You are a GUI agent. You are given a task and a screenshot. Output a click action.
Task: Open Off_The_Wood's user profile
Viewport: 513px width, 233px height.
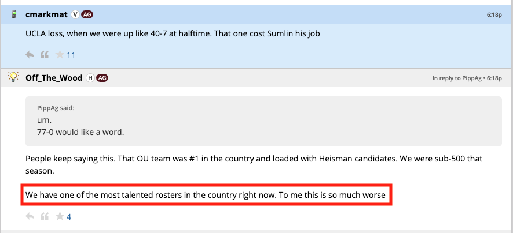pos(54,78)
